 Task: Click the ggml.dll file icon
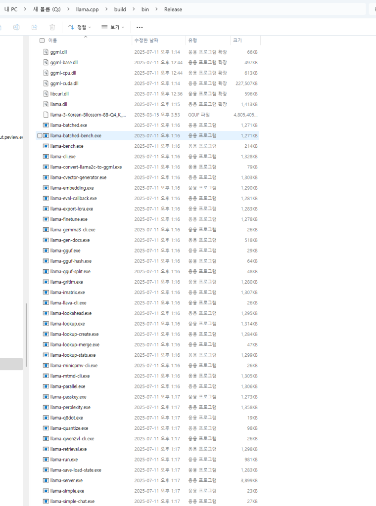[x=46, y=52]
